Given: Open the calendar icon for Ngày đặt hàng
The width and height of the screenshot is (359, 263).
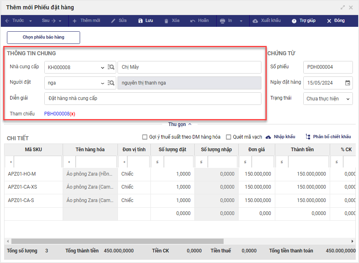Looking at the screenshot, I should 348,83.
